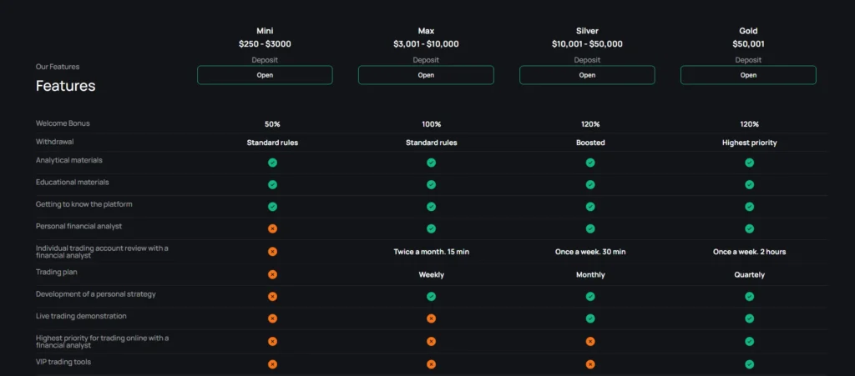Click green check for Max Personal financial analyst
Screen dimensions: 855x376
coord(431,228)
